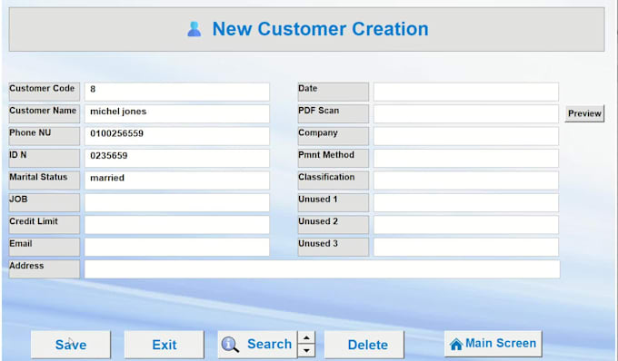Open the Search button
The image size is (618, 361).
pos(257,345)
